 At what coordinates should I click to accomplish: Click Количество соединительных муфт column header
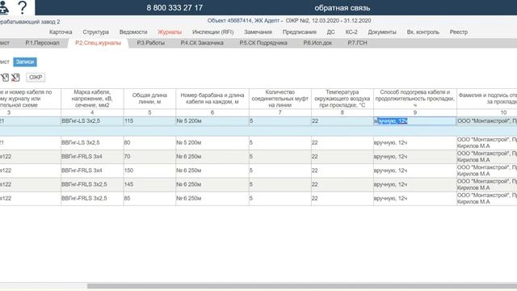tap(280, 99)
